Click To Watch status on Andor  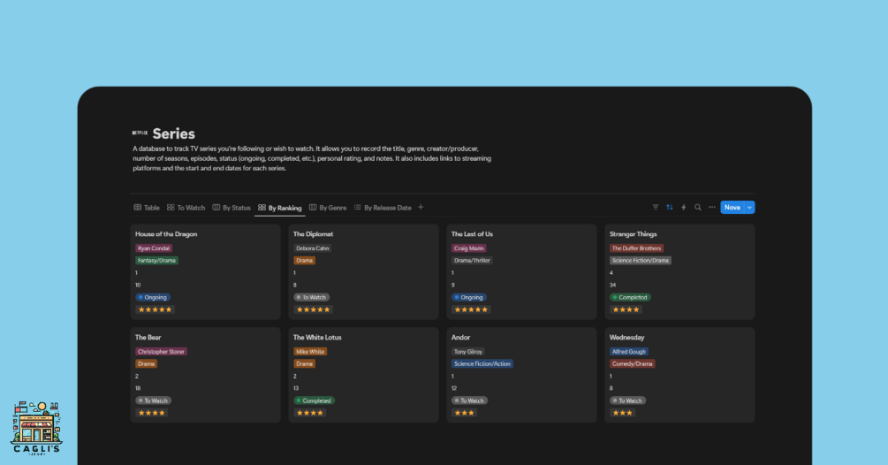pos(469,400)
